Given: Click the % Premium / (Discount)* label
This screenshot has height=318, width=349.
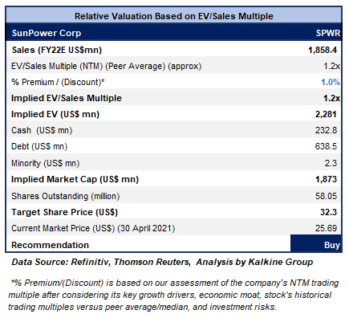Looking at the screenshot, I should [58, 82].
